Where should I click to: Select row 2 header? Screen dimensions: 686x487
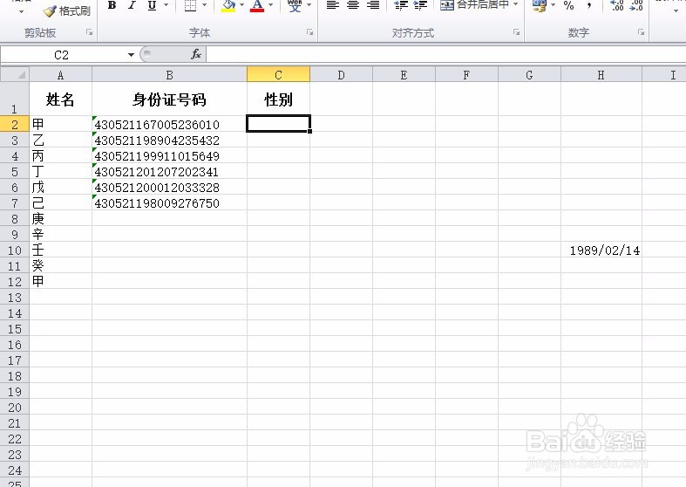coord(15,125)
